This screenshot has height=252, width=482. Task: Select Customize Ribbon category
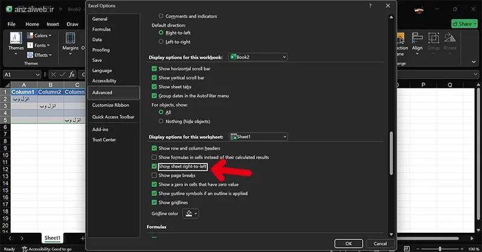(111, 105)
